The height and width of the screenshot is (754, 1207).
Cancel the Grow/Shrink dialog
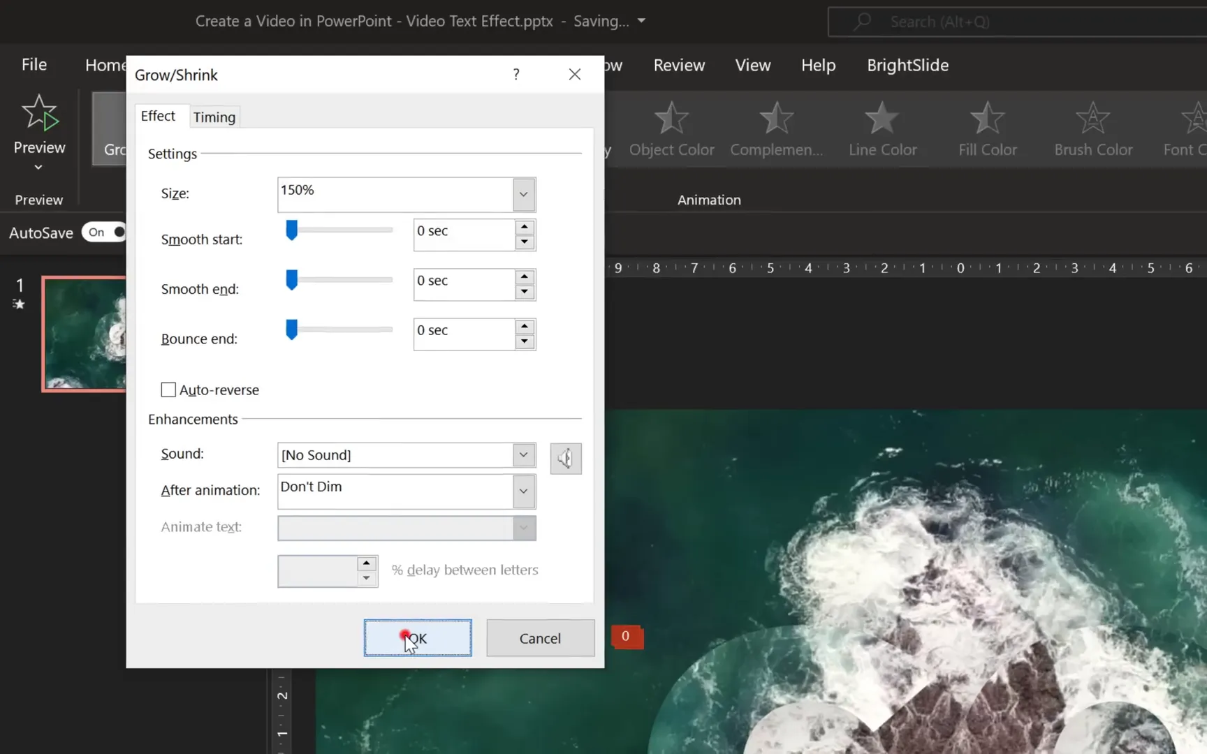(539, 637)
